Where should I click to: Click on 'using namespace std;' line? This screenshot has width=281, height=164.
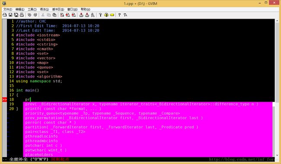point(39,81)
